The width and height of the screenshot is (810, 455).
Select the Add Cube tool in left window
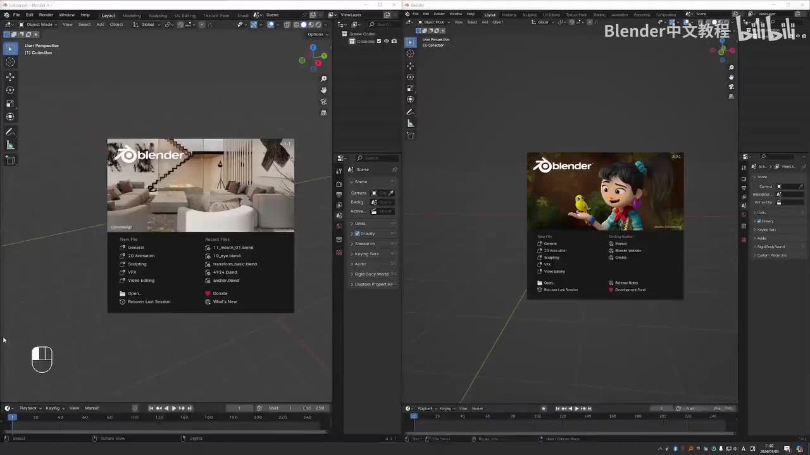(10, 161)
